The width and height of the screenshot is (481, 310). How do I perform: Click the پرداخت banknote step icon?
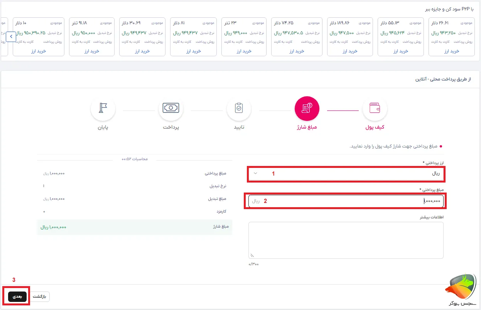pyautogui.click(x=171, y=109)
